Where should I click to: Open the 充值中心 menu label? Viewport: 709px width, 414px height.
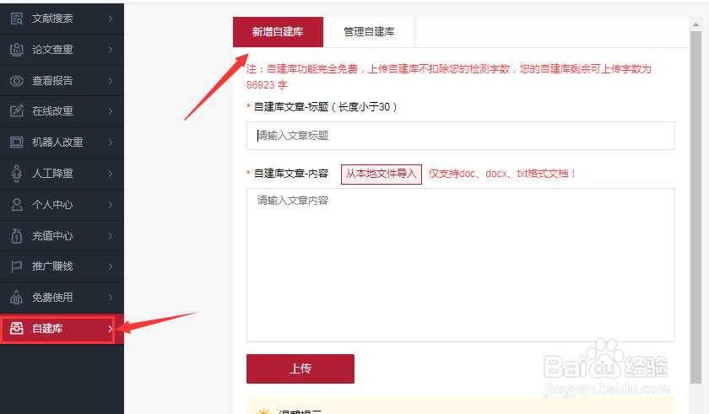coord(52,236)
